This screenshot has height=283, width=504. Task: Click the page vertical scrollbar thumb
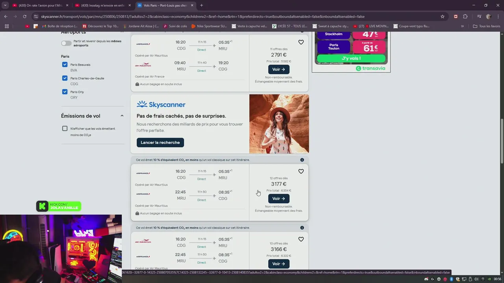[x=502, y=141]
